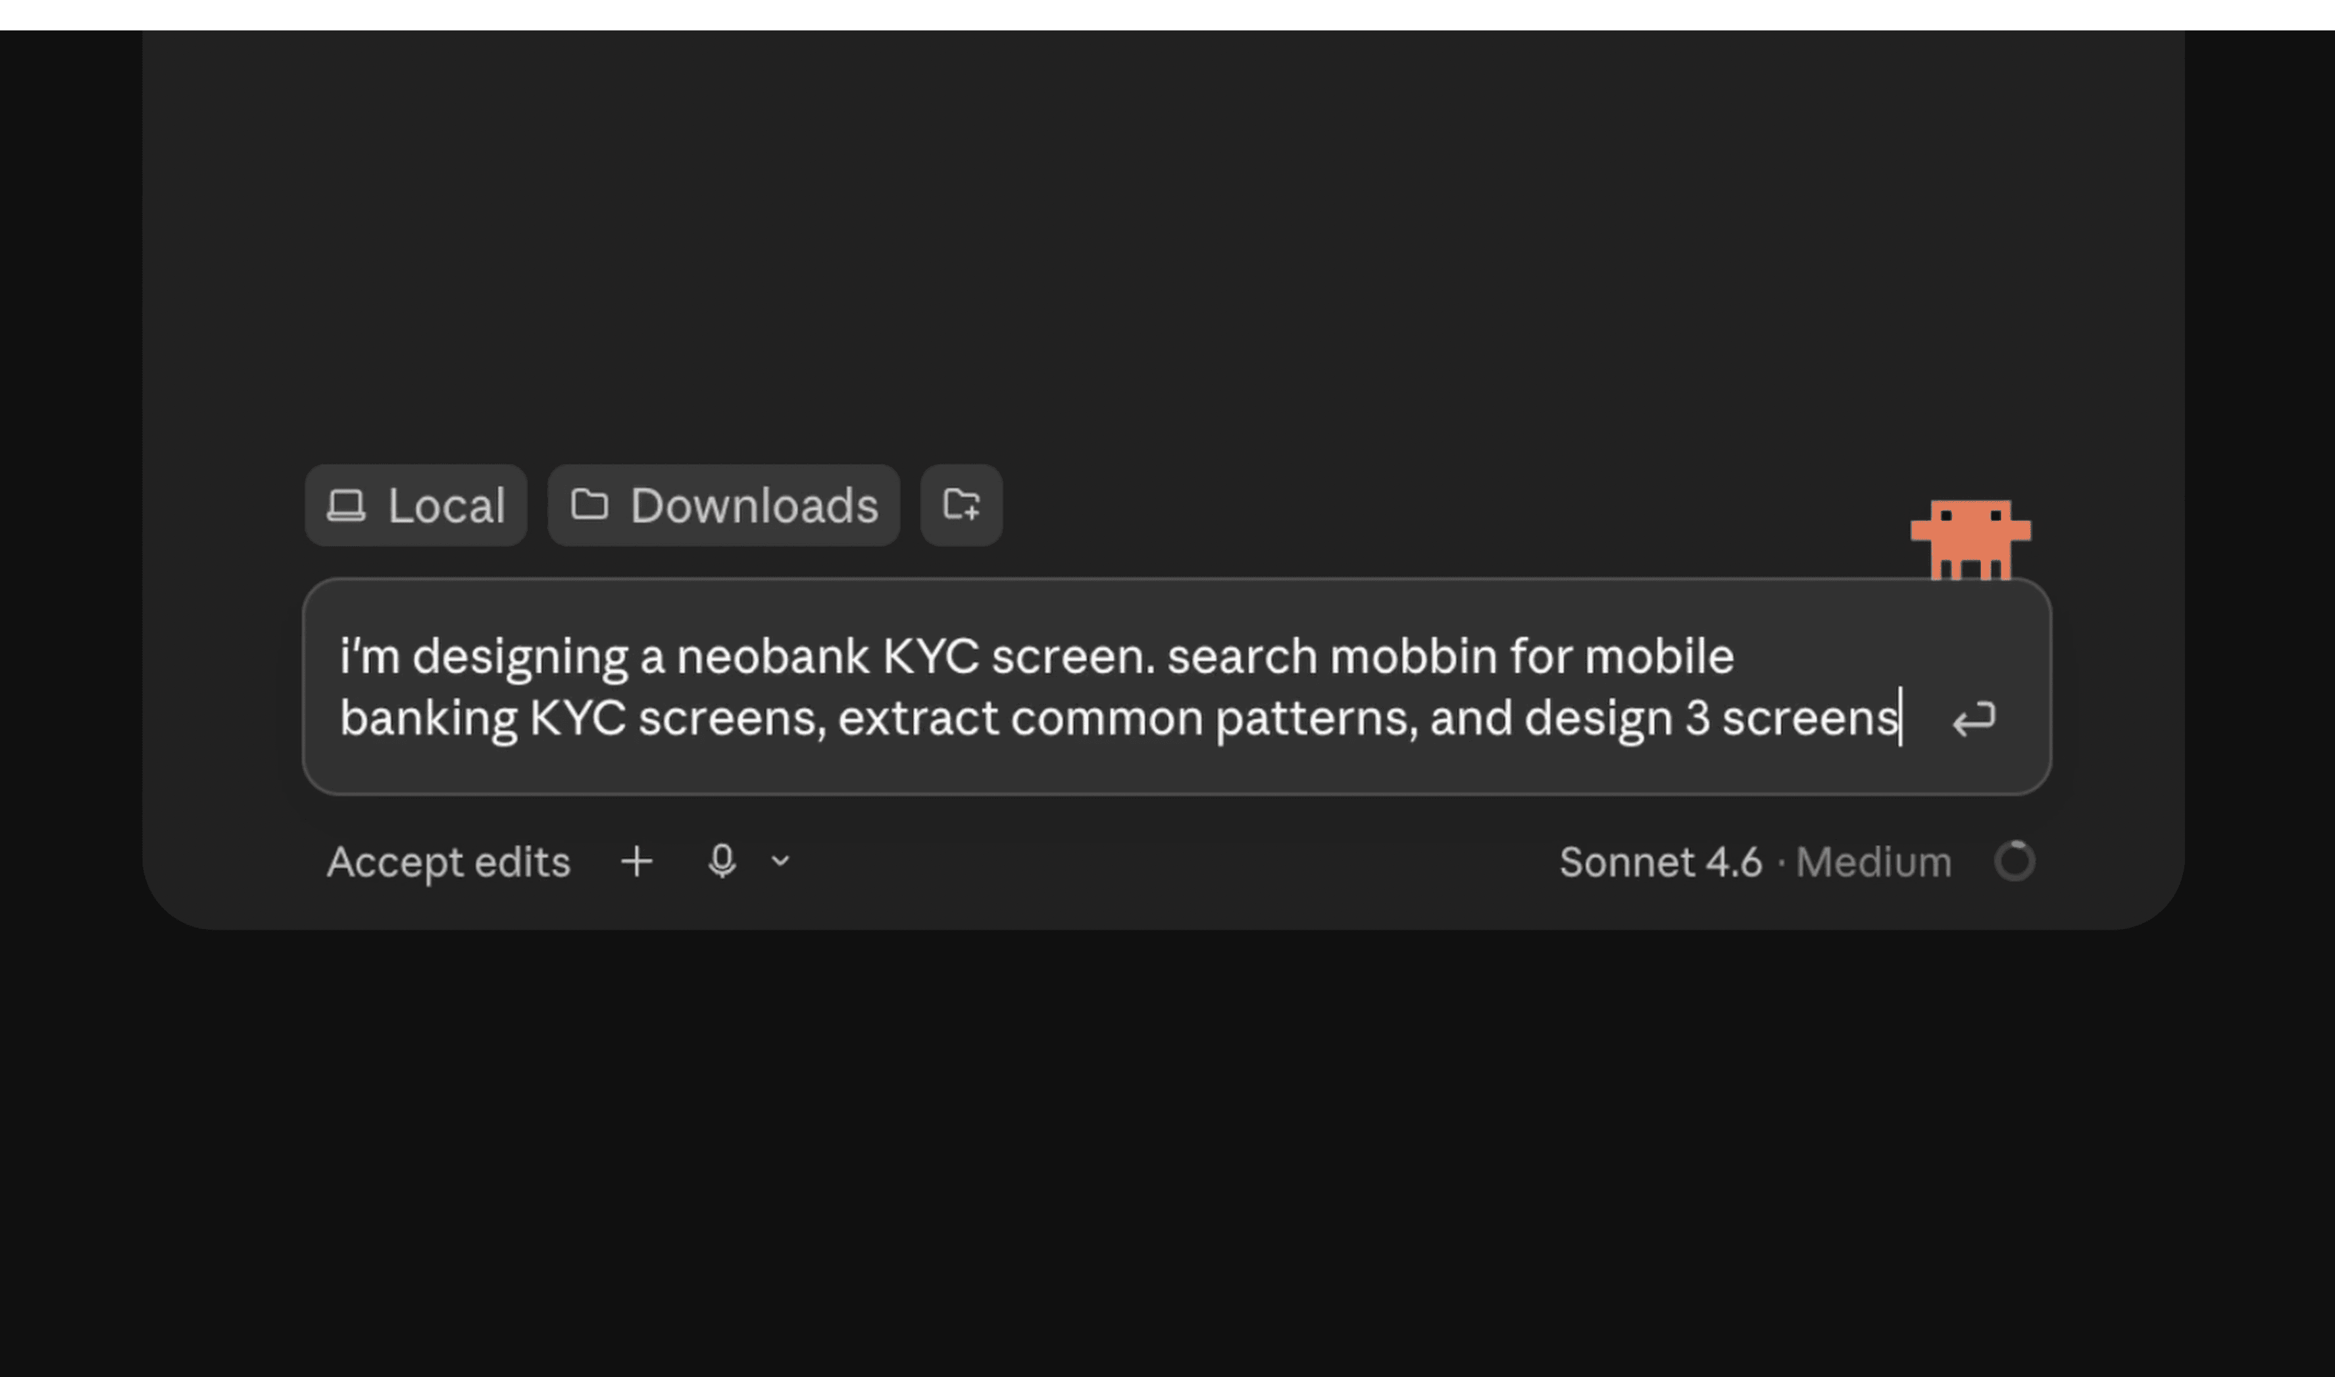Open the Medium effort level dropdown
This screenshot has height=1377, width=2335.
tap(1873, 862)
